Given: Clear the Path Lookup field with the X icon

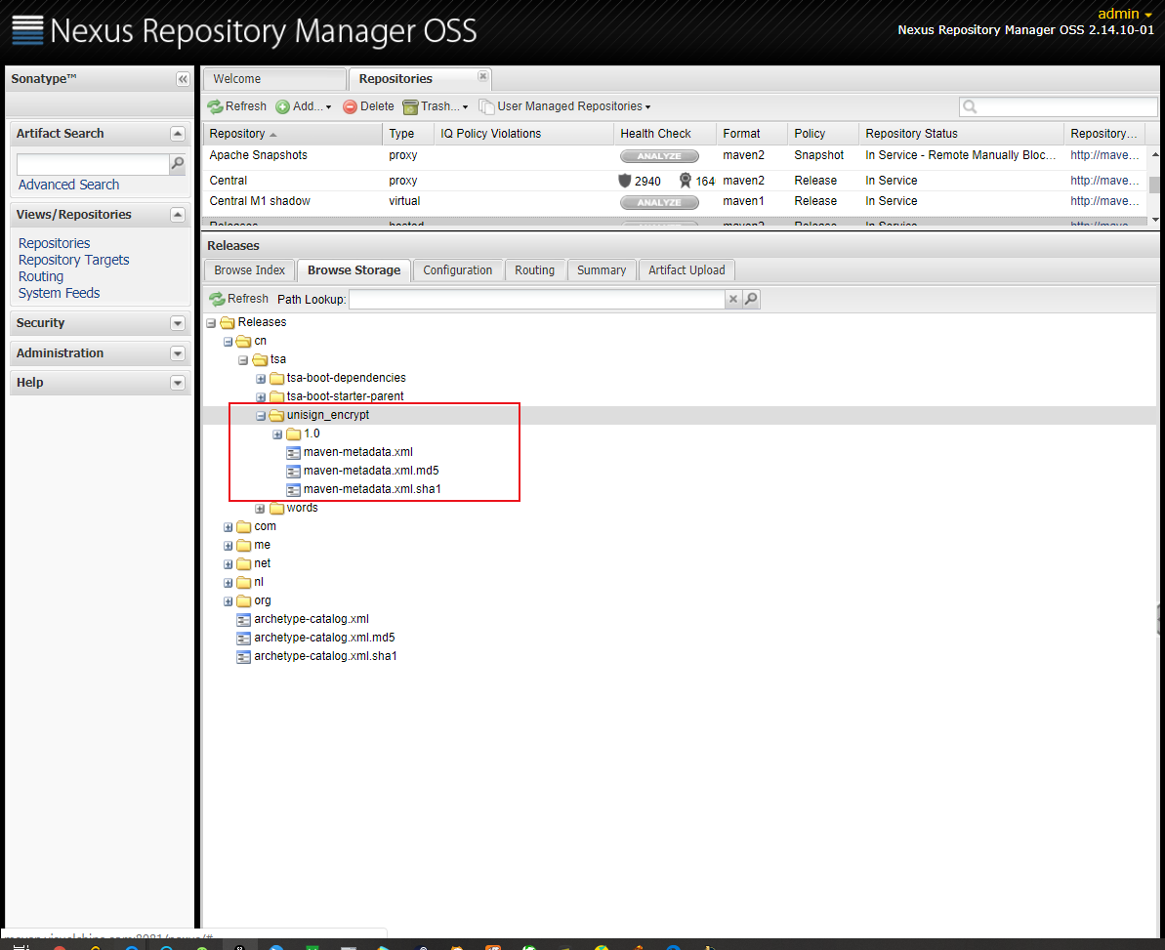Looking at the screenshot, I should (x=733, y=299).
